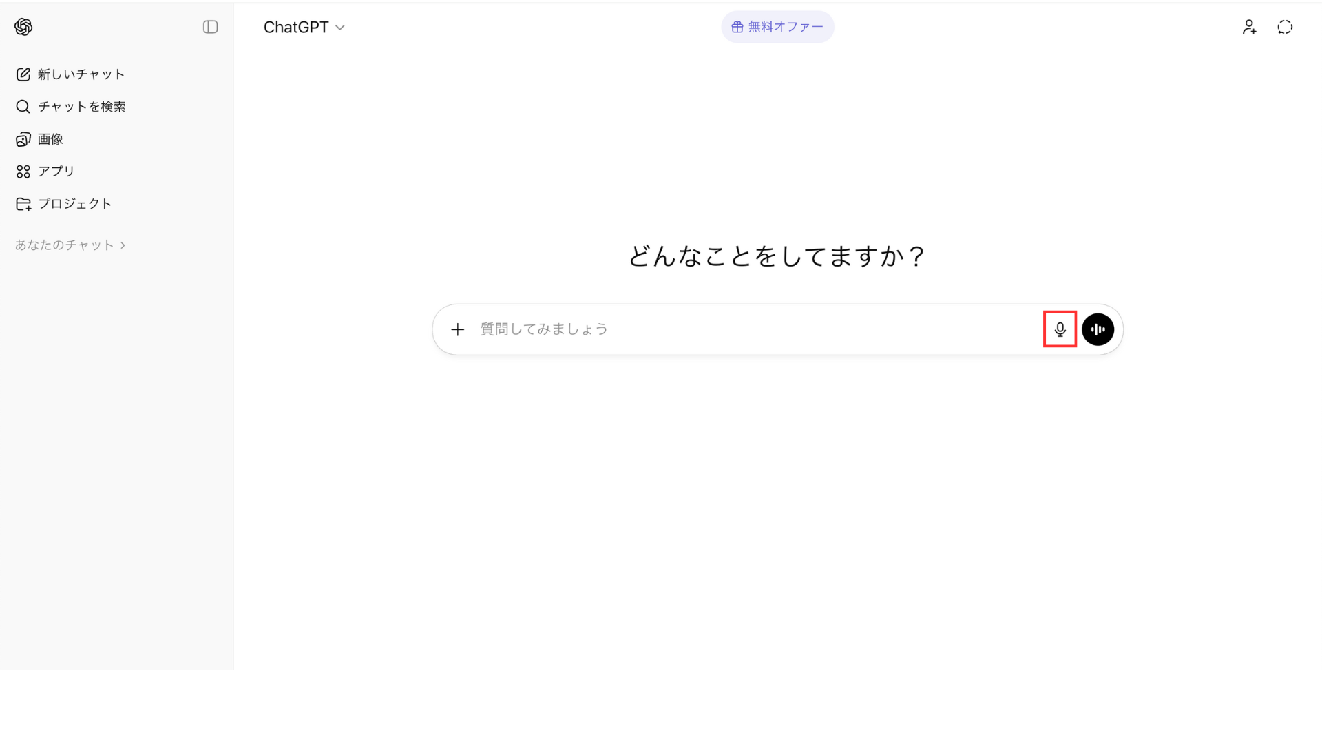Toggle the sidebar collapse button

210,27
